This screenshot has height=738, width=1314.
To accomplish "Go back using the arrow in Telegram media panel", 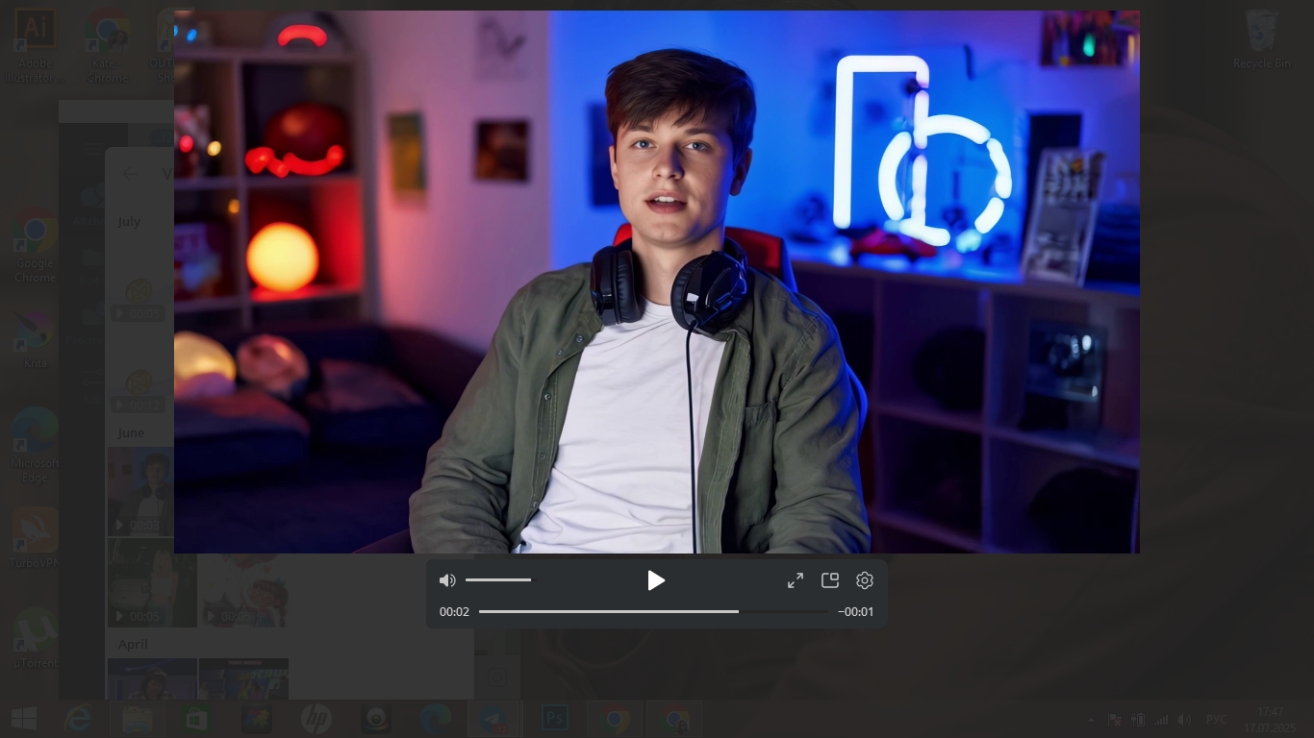I will [130, 174].
